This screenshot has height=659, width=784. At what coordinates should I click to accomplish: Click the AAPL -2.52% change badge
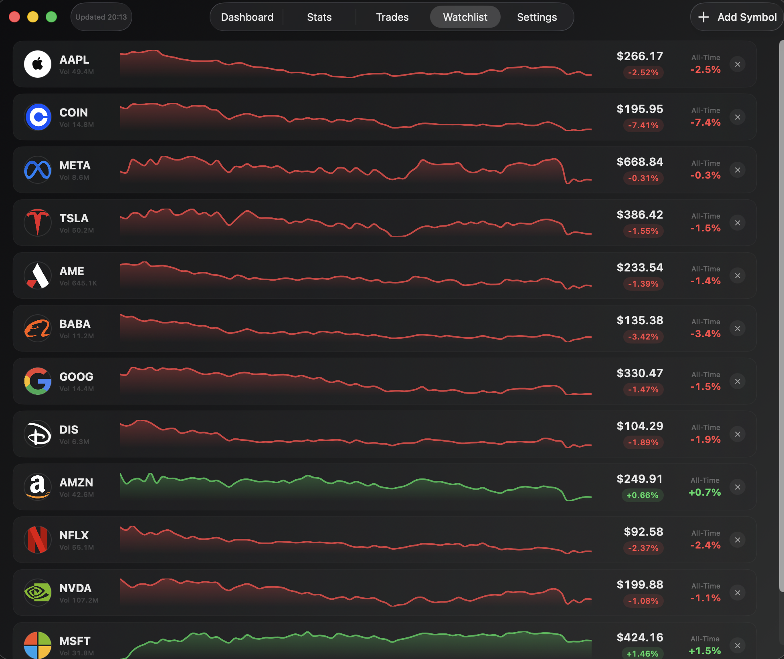[643, 72]
